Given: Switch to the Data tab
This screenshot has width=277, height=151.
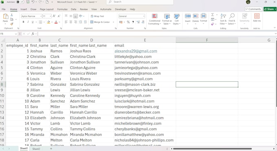Looking at the screenshot, I should [73, 9].
